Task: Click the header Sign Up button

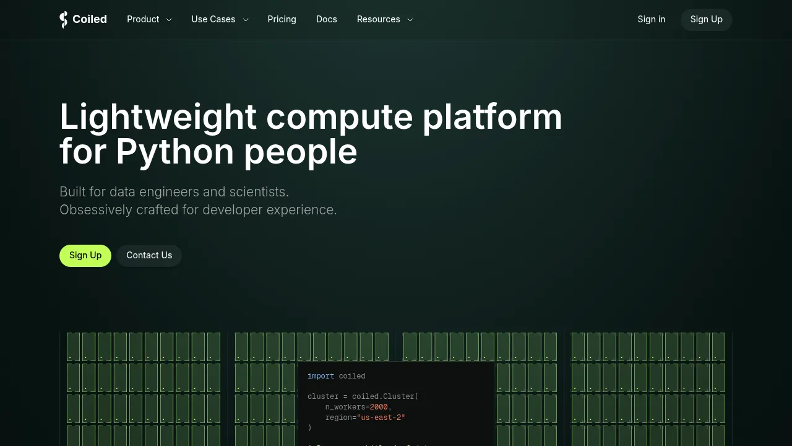Action: (x=707, y=19)
